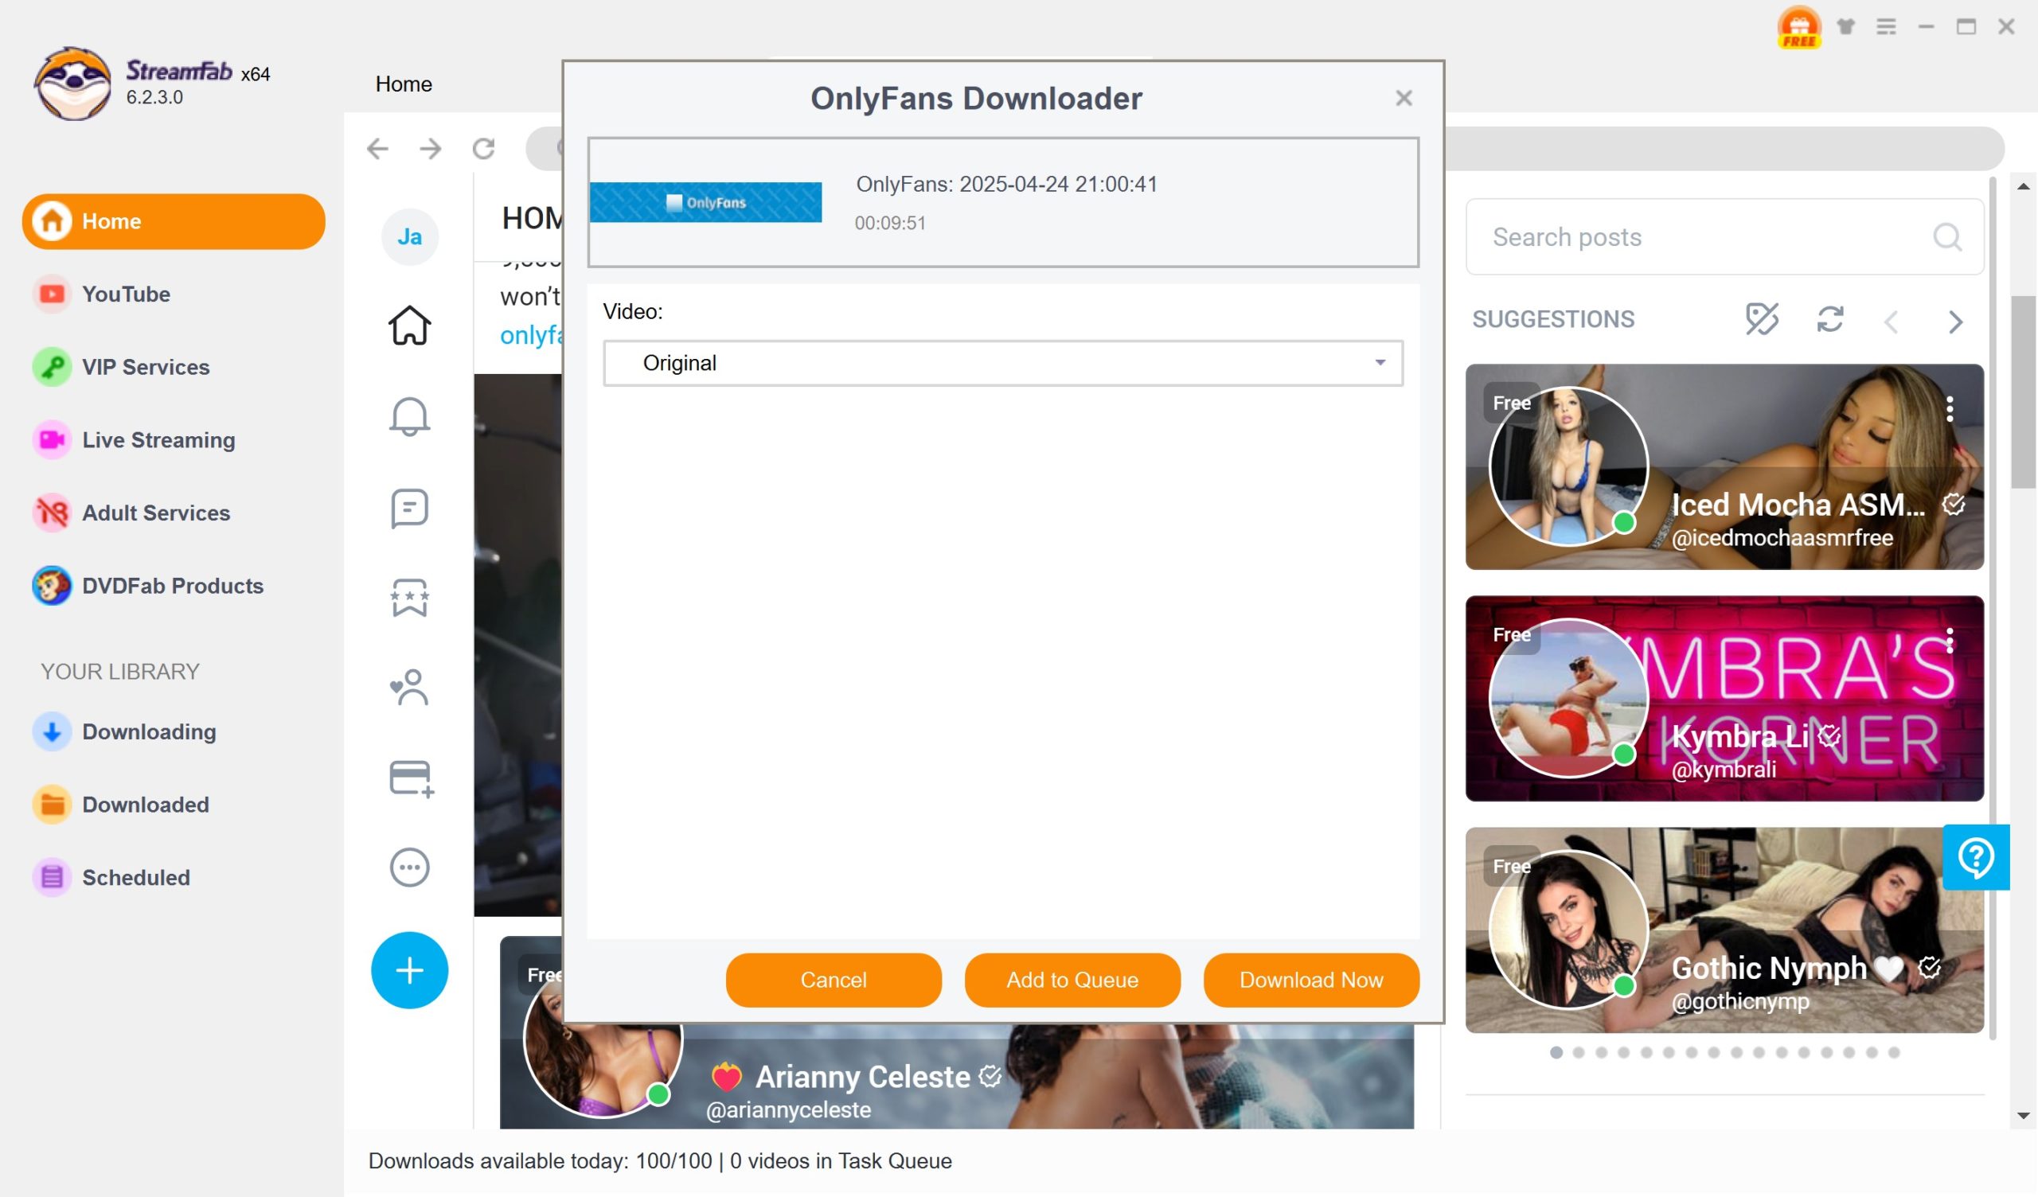This screenshot has height=1197, width=2038.
Task: Open the notifications bell icon
Action: point(410,415)
